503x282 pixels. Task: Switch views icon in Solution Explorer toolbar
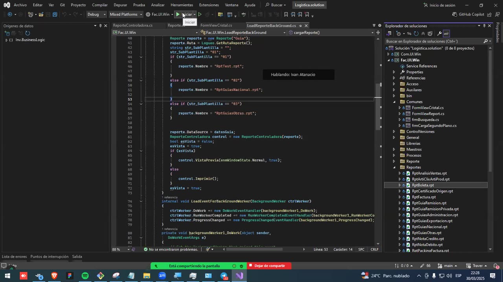pyautogui.click(x=389, y=34)
